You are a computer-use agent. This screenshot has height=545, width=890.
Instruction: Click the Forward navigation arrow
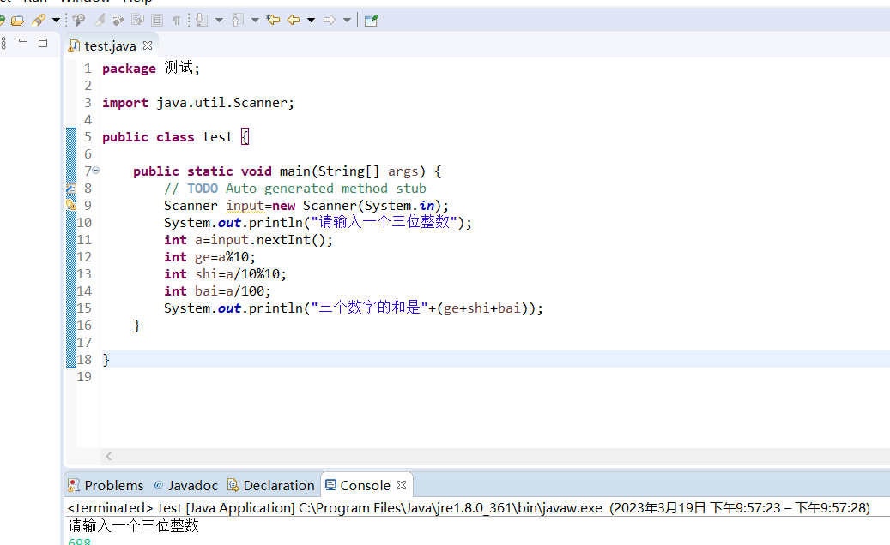330,21
